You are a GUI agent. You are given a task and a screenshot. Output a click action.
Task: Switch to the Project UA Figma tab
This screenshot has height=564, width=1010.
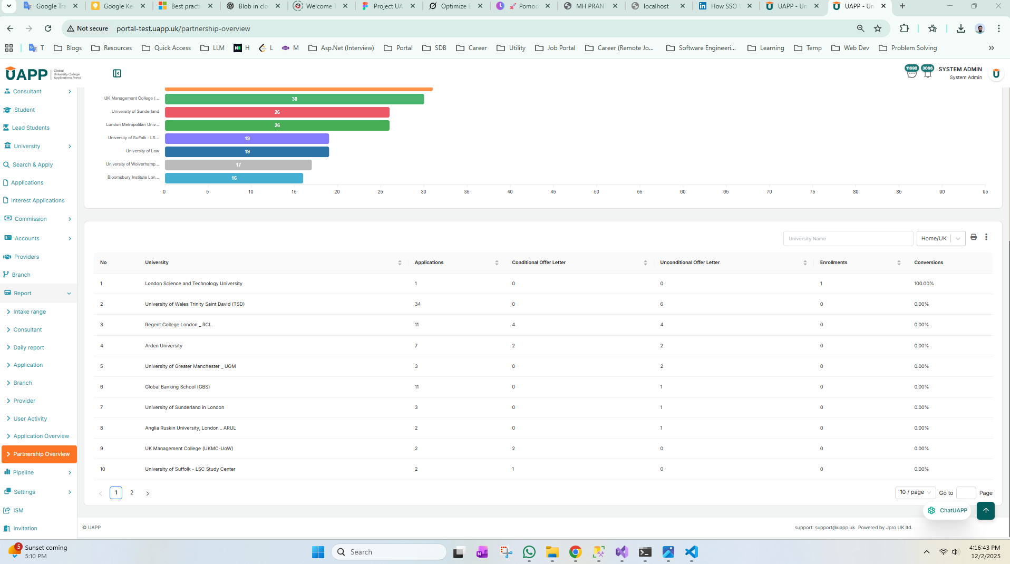[389, 6]
